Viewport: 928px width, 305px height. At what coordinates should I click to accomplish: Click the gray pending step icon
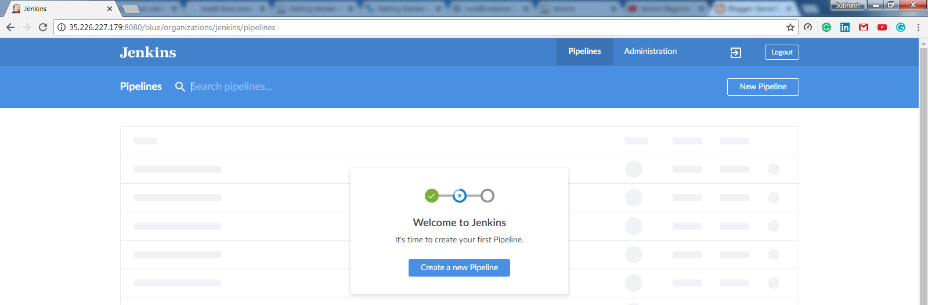click(x=488, y=196)
